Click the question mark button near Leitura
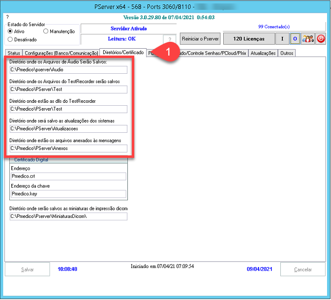The width and height of the screenshot is (331, 300). click(x=169, y=40)
